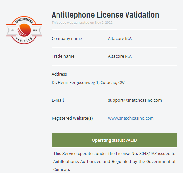Viewport: 183px width, 173px height.
Task: Click the Altacore N.V. trade name value
Action: (x=120, y=56)
